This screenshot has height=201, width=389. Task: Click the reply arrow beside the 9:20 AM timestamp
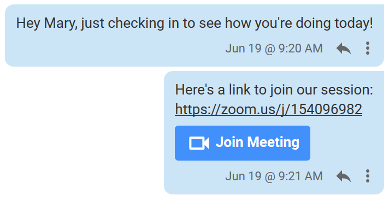343,49
